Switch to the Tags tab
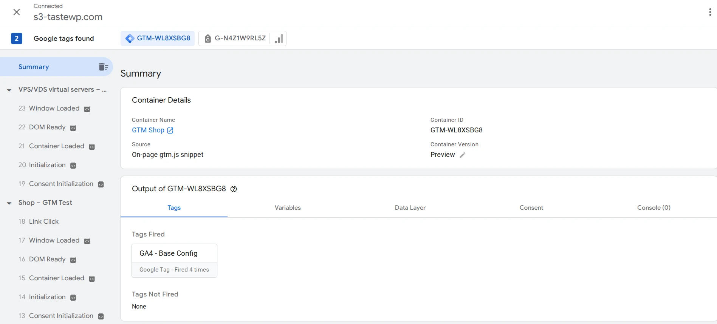This screenshot has height=324, width=717. point(174,207)
